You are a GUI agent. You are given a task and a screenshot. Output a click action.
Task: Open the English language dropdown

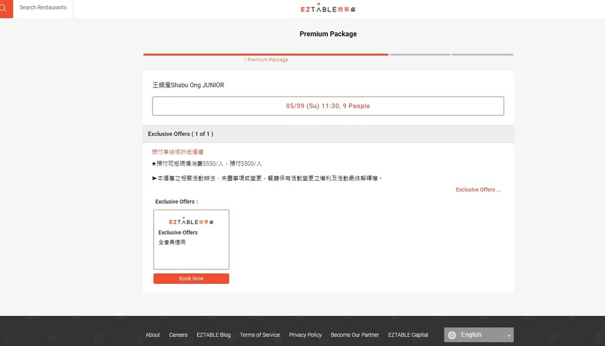pos(479,335)
